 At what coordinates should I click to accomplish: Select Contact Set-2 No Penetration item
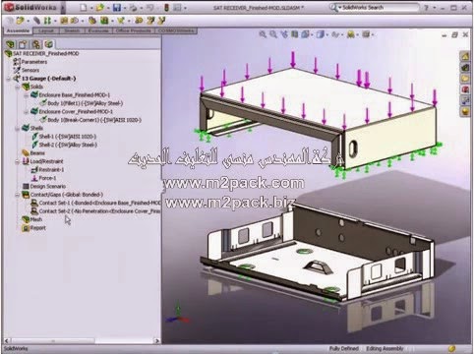[x=95, y=211]
